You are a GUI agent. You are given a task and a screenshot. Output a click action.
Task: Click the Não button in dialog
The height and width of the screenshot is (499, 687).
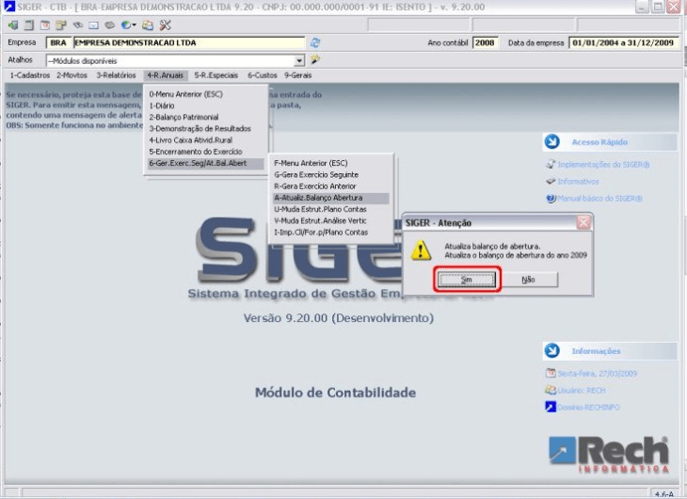tap(529, 280)
